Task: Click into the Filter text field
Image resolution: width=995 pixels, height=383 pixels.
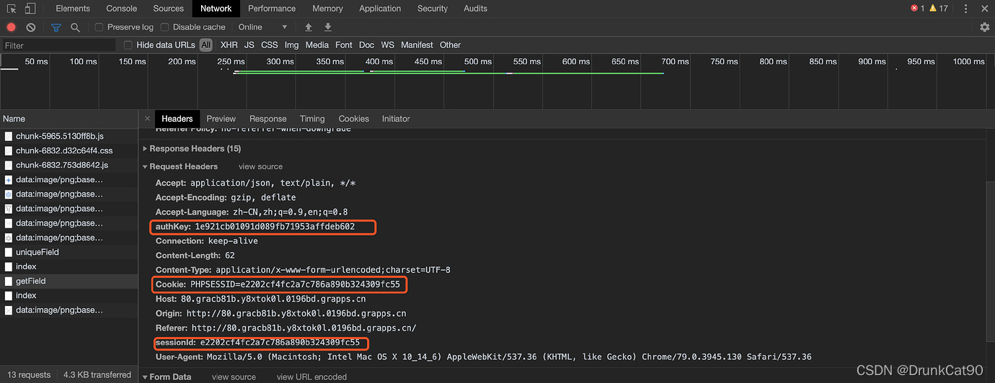Action: [x=58, y=45]
